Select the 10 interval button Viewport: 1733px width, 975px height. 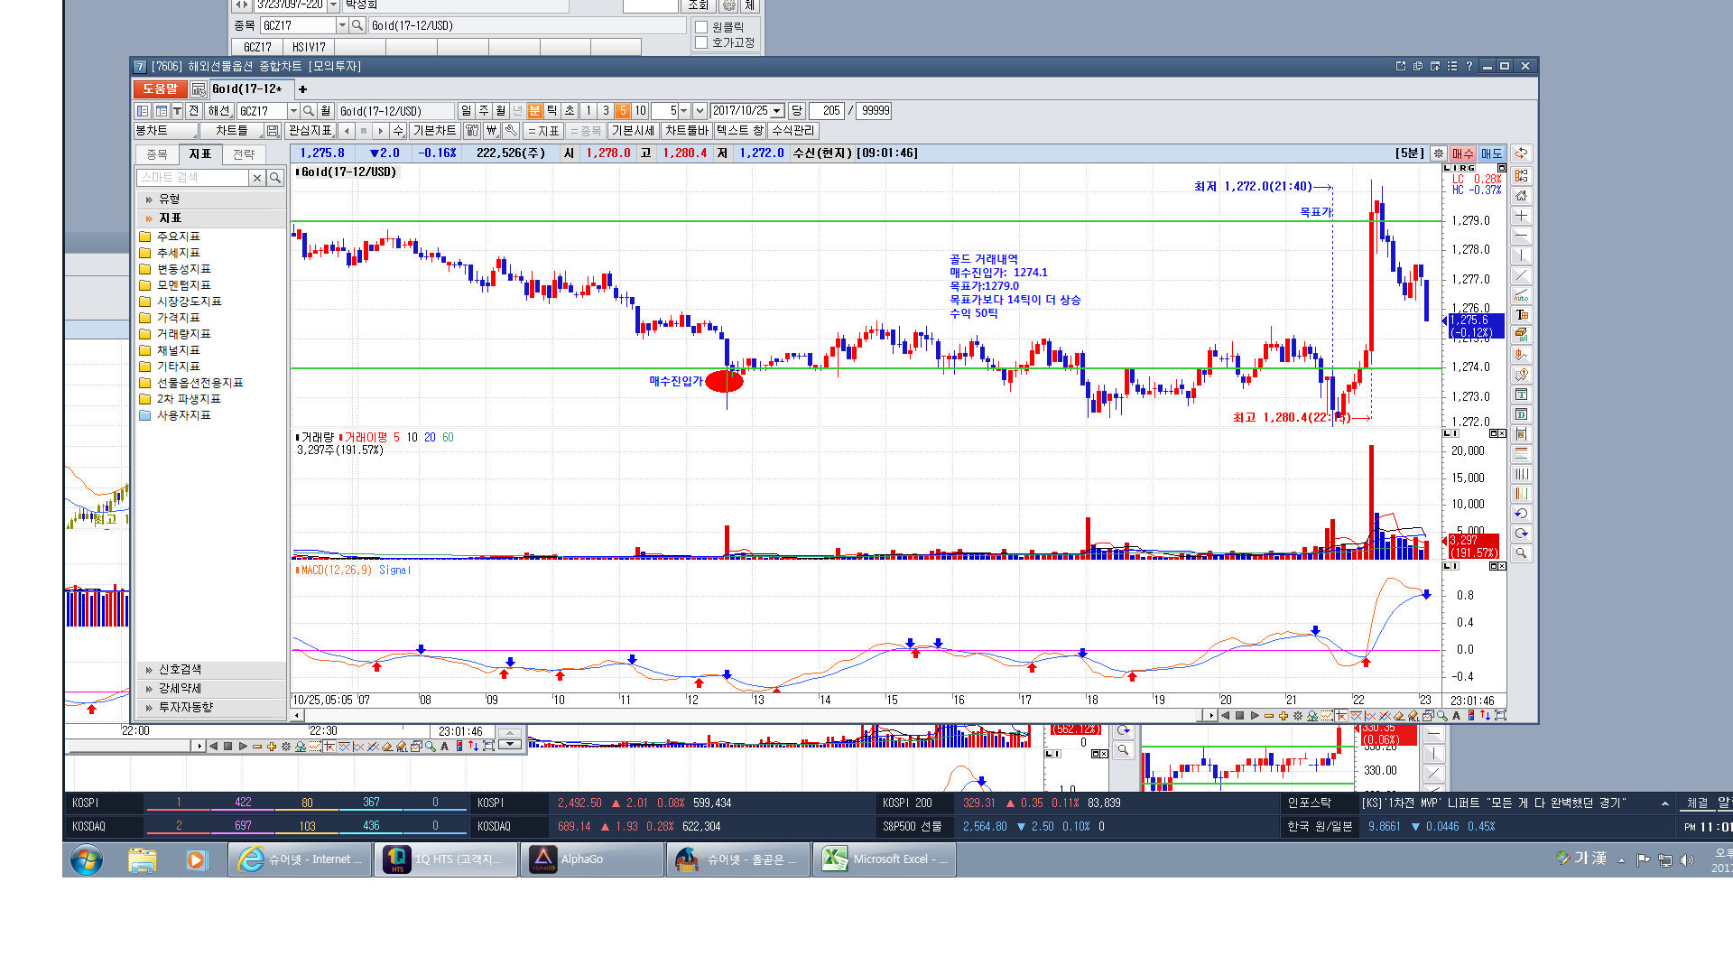640,111
